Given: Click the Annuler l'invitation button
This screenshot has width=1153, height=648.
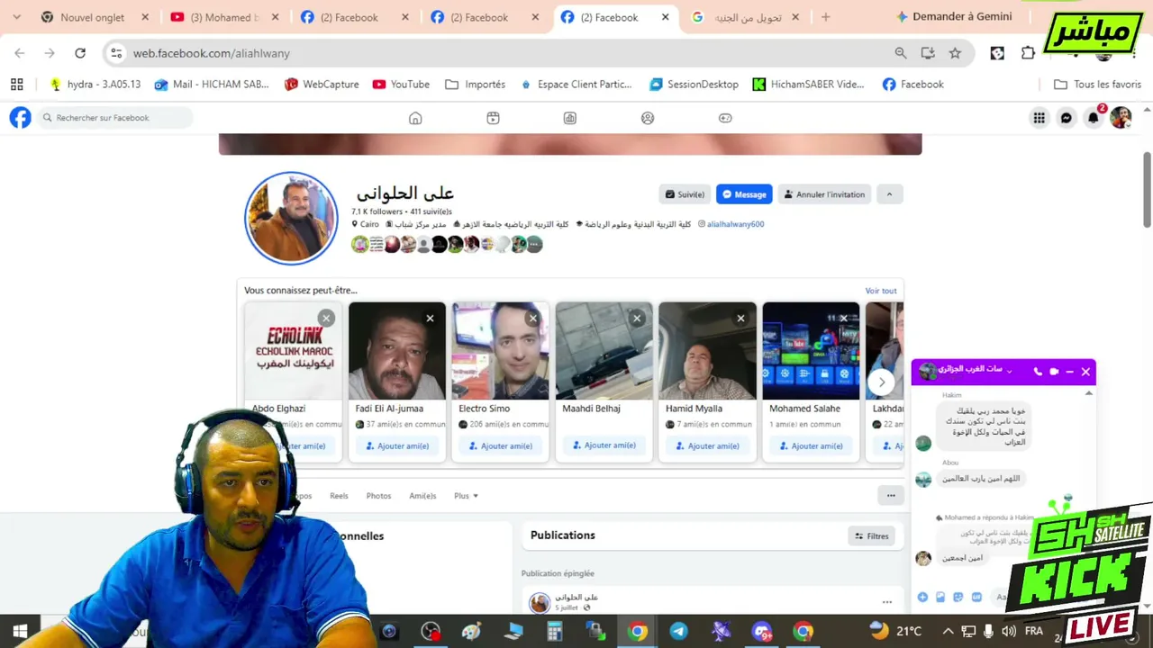Looking at the screenshot, I should [824, 194].
